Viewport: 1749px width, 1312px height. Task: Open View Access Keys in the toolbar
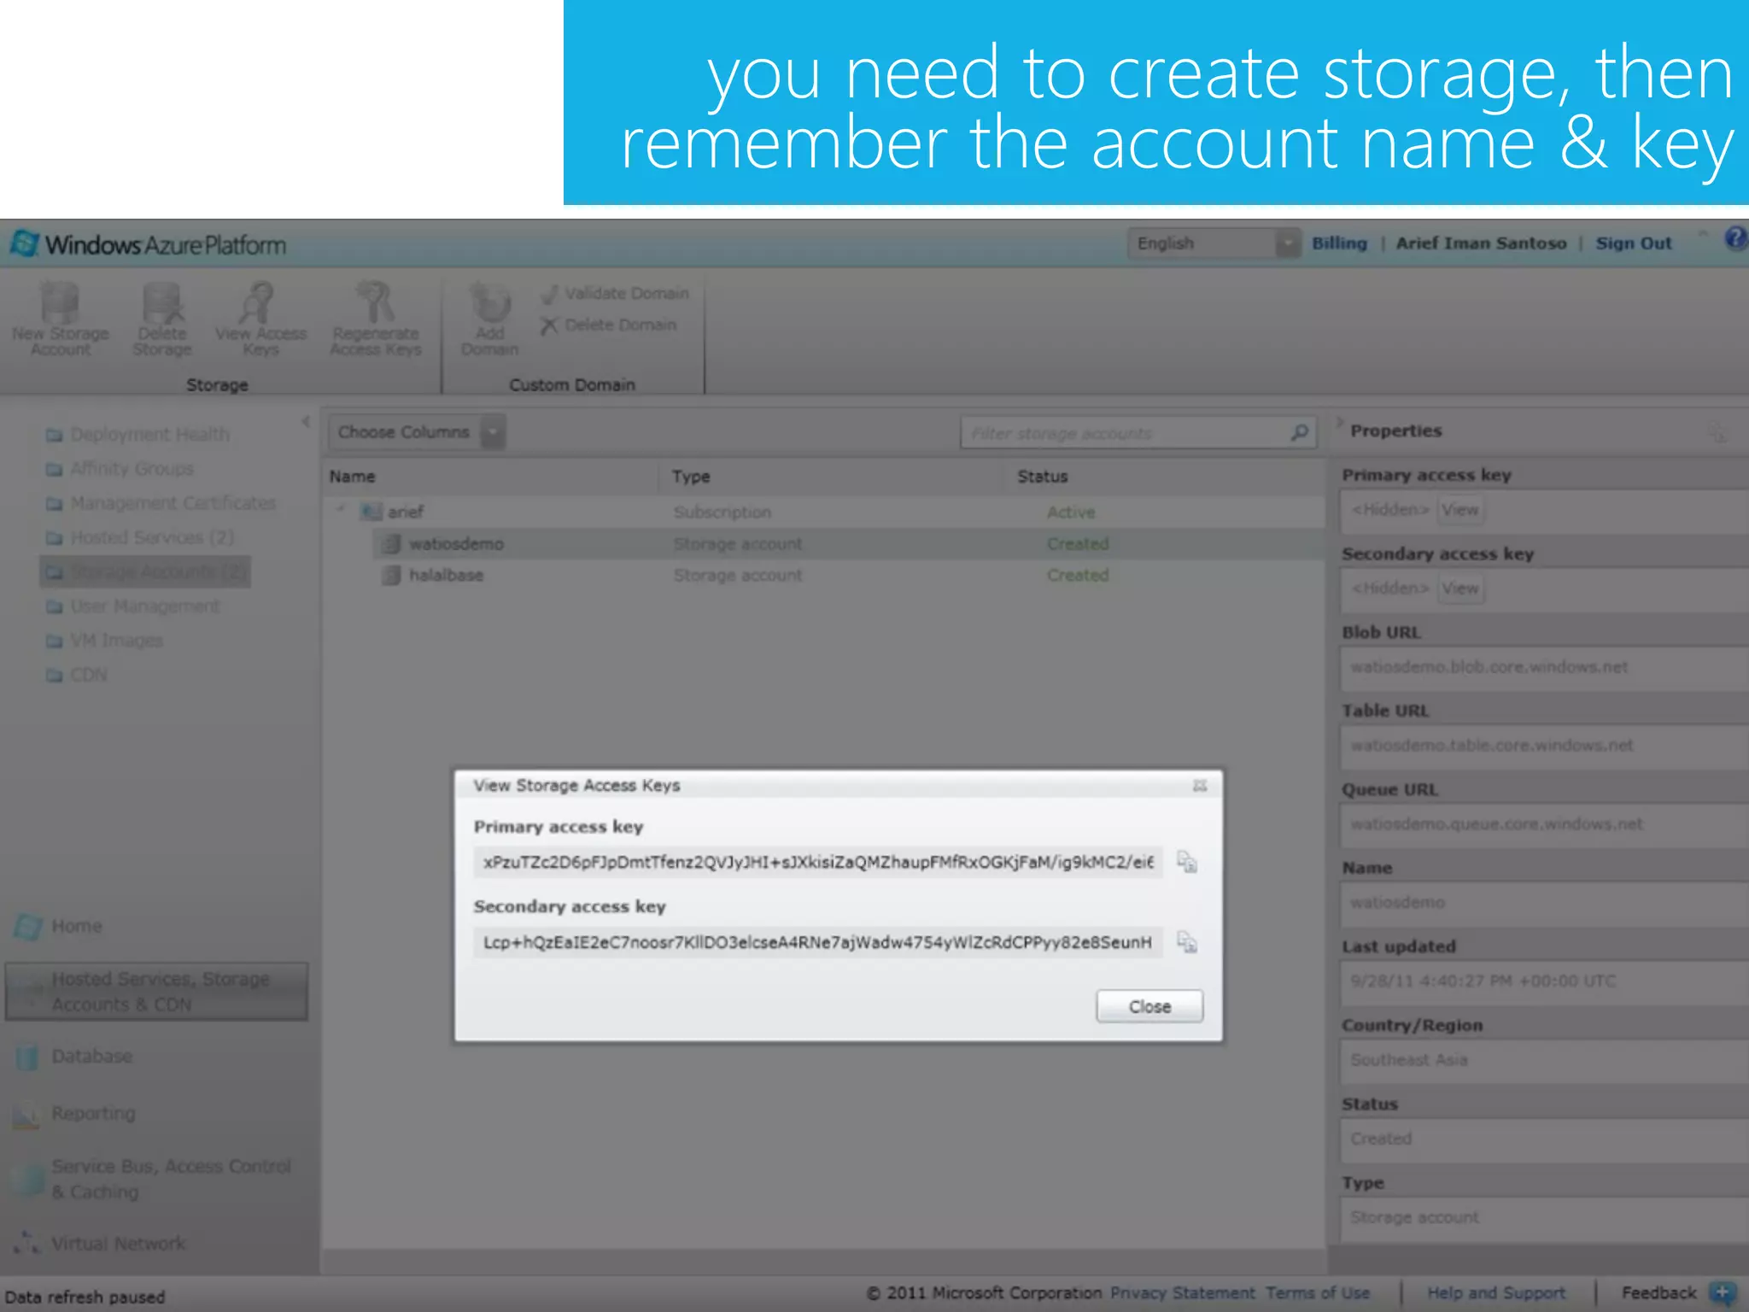tap(260, 319)
